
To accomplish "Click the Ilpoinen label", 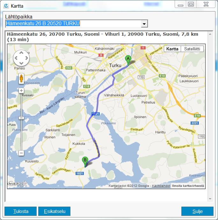I will click(x=140, y=117).
